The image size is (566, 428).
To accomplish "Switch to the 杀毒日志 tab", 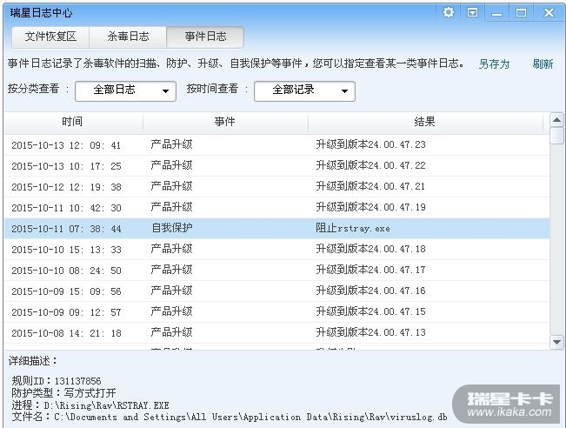I will (128, 37).
